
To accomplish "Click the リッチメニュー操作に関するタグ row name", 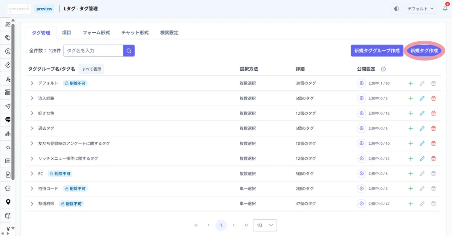I will 68,159.
